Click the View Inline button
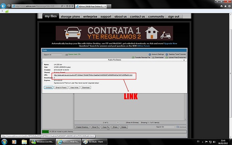The height and width of the screenshot is (145, 232). tap(74, 88)
